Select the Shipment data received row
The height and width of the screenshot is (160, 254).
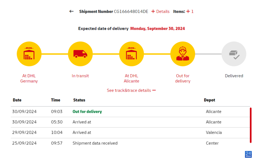click(x=130, y=143)
